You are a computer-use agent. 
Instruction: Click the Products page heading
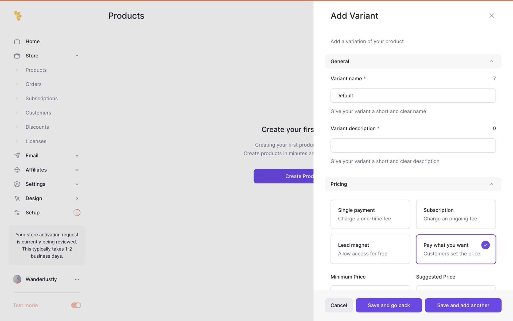(126, 16)
